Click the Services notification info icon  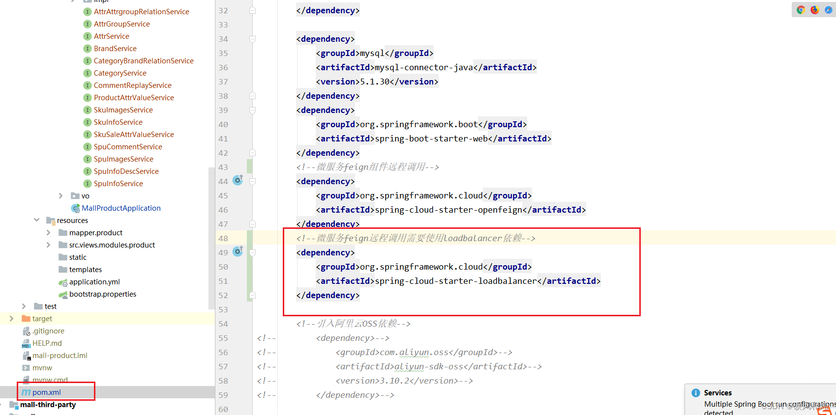pyautogui.click(x=695, y=393)
